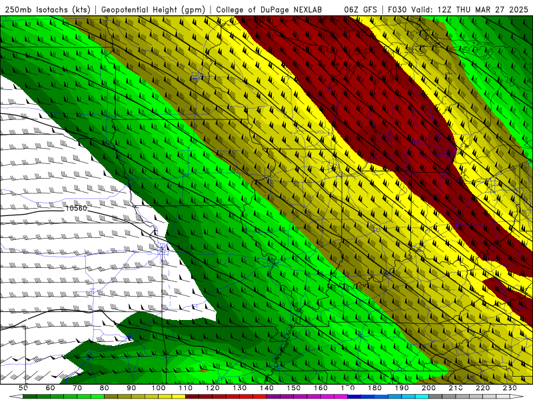Click the '70' value on the color scale
The width and height of the screenshot is (533, 400).
coord(77,388)
